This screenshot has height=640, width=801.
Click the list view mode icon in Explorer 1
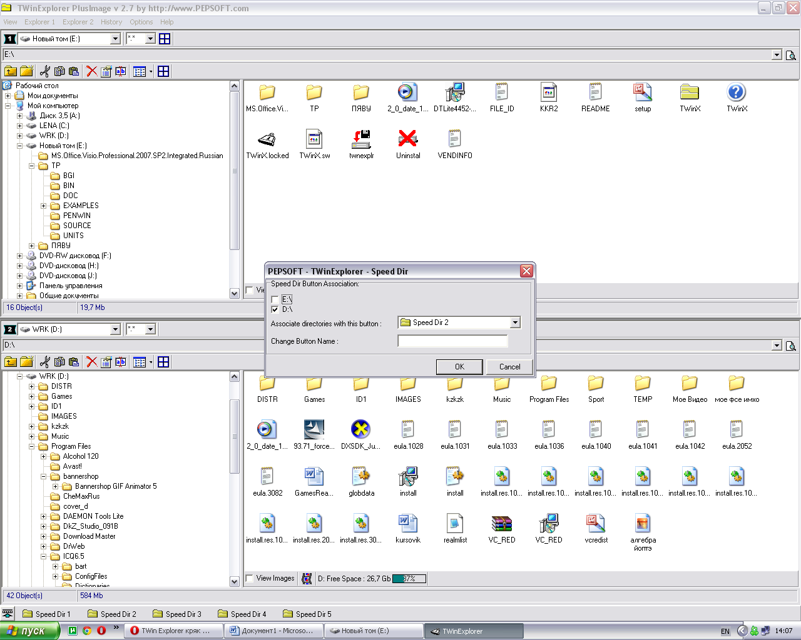tap(140, 71)
